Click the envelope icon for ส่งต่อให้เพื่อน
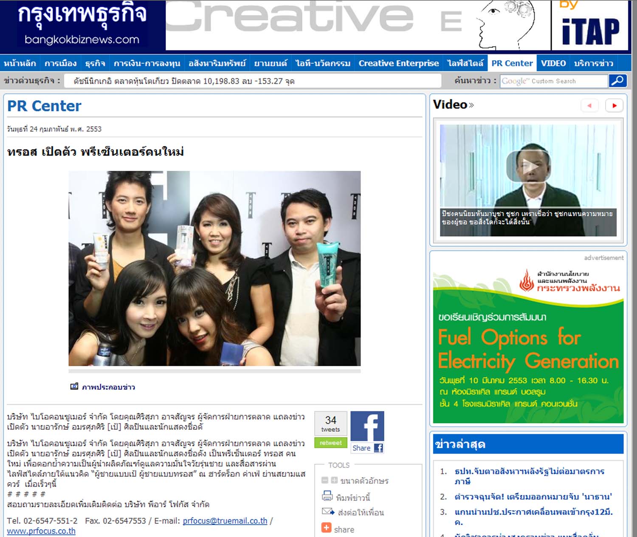637x537 pixels. [328, 512]
